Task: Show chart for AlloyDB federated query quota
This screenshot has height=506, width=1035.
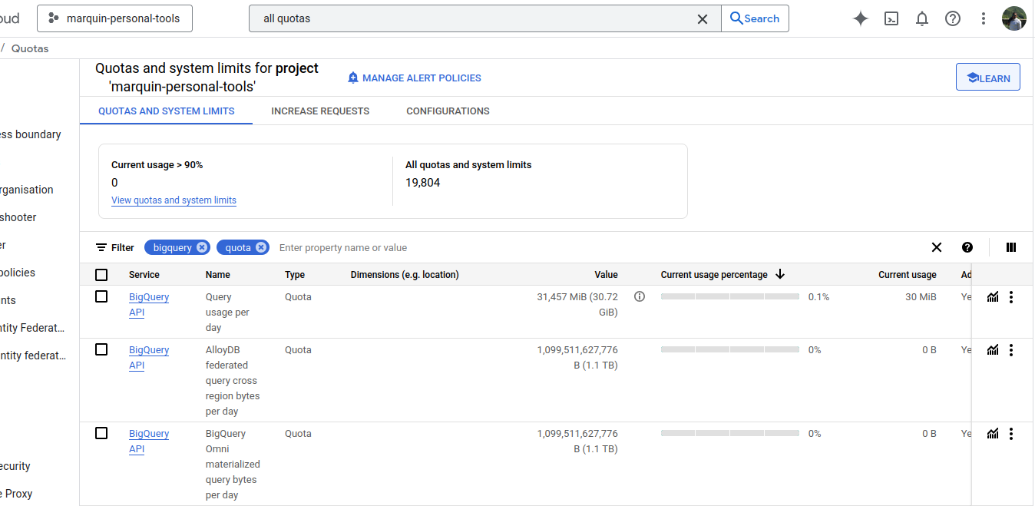Action: 993,350
